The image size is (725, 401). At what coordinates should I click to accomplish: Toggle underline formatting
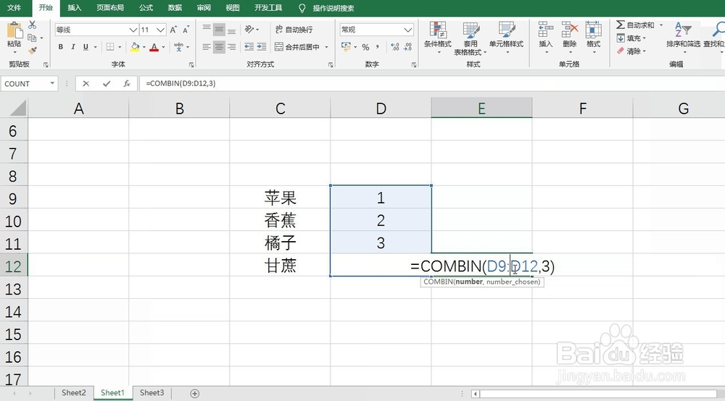[86, 47]
